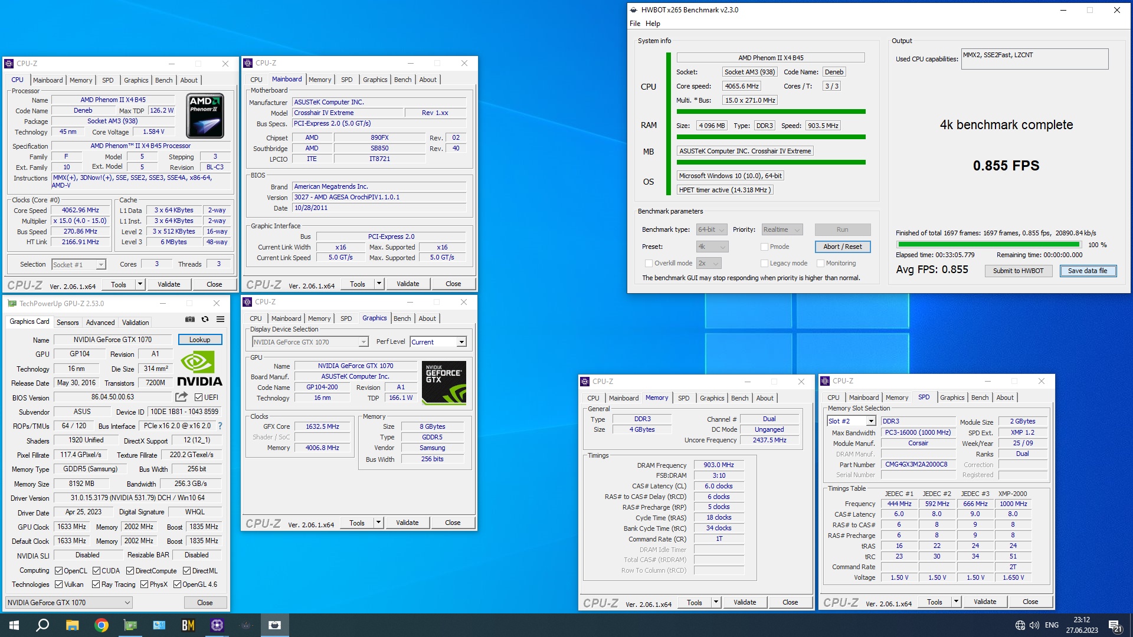The height and width of the screenshot is (637, 1133).
Task: Toggle the Ray Tracing checkbox
Action: pos(96,585)
